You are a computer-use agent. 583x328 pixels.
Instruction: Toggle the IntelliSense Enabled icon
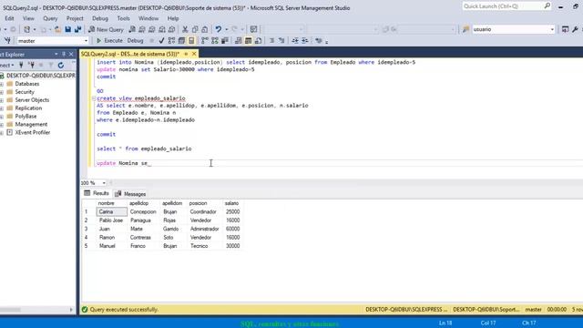point(191,40)
